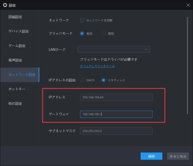Click the vertical scrollbar of settings panel

pos(187,65)
